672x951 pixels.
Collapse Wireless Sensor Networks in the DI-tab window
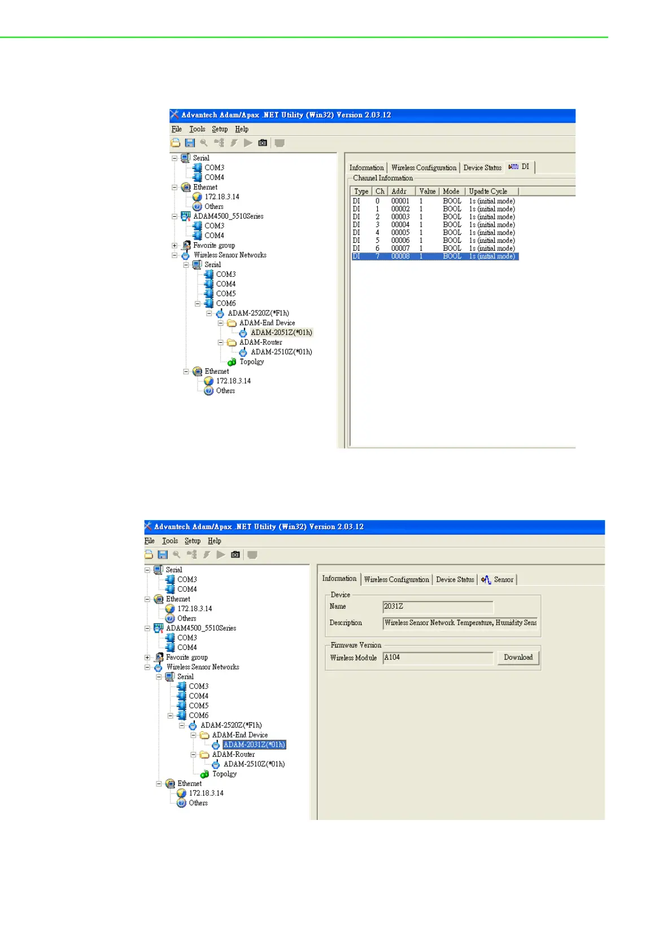click(174, 255)
